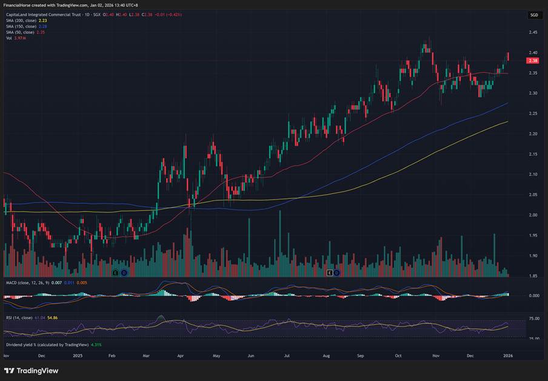This screenshot has height=381, width=548.
Task: Click the Vol indicator legend
Action: 9,38
